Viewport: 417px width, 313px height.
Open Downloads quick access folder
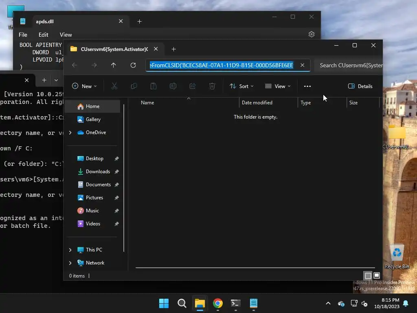(93, 172)
